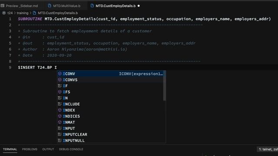
Task: Click the preview icon on Preview _Sidebar.md tab
Action: (2, 6)
